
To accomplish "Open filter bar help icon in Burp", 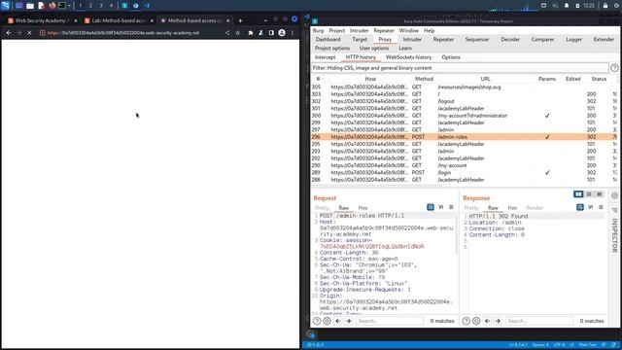I will coord(614,68).
